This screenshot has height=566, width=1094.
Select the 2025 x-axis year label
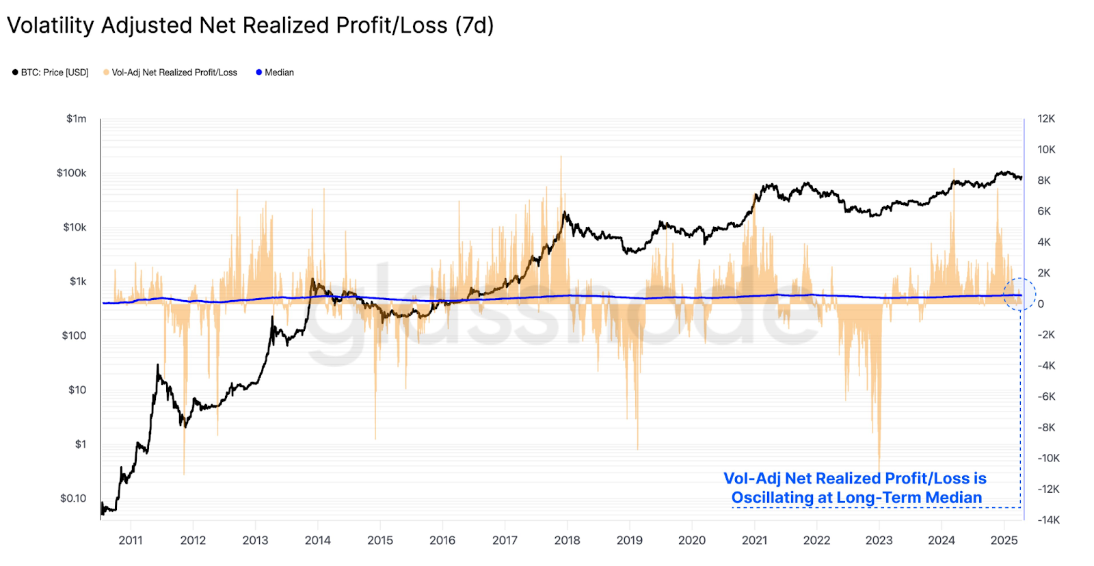[x=1004, y=540]
